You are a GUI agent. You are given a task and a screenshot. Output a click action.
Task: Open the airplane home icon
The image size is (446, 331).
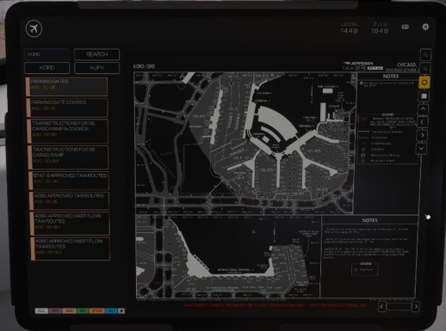[x=34, y=28]
